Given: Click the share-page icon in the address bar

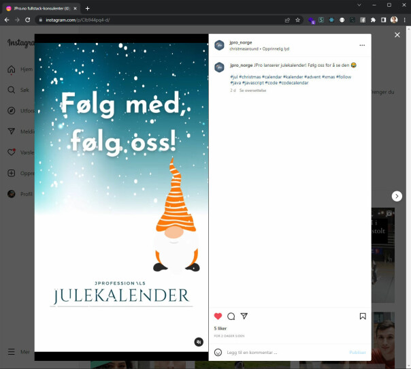Looking at the screenshot, I should 287,20.
